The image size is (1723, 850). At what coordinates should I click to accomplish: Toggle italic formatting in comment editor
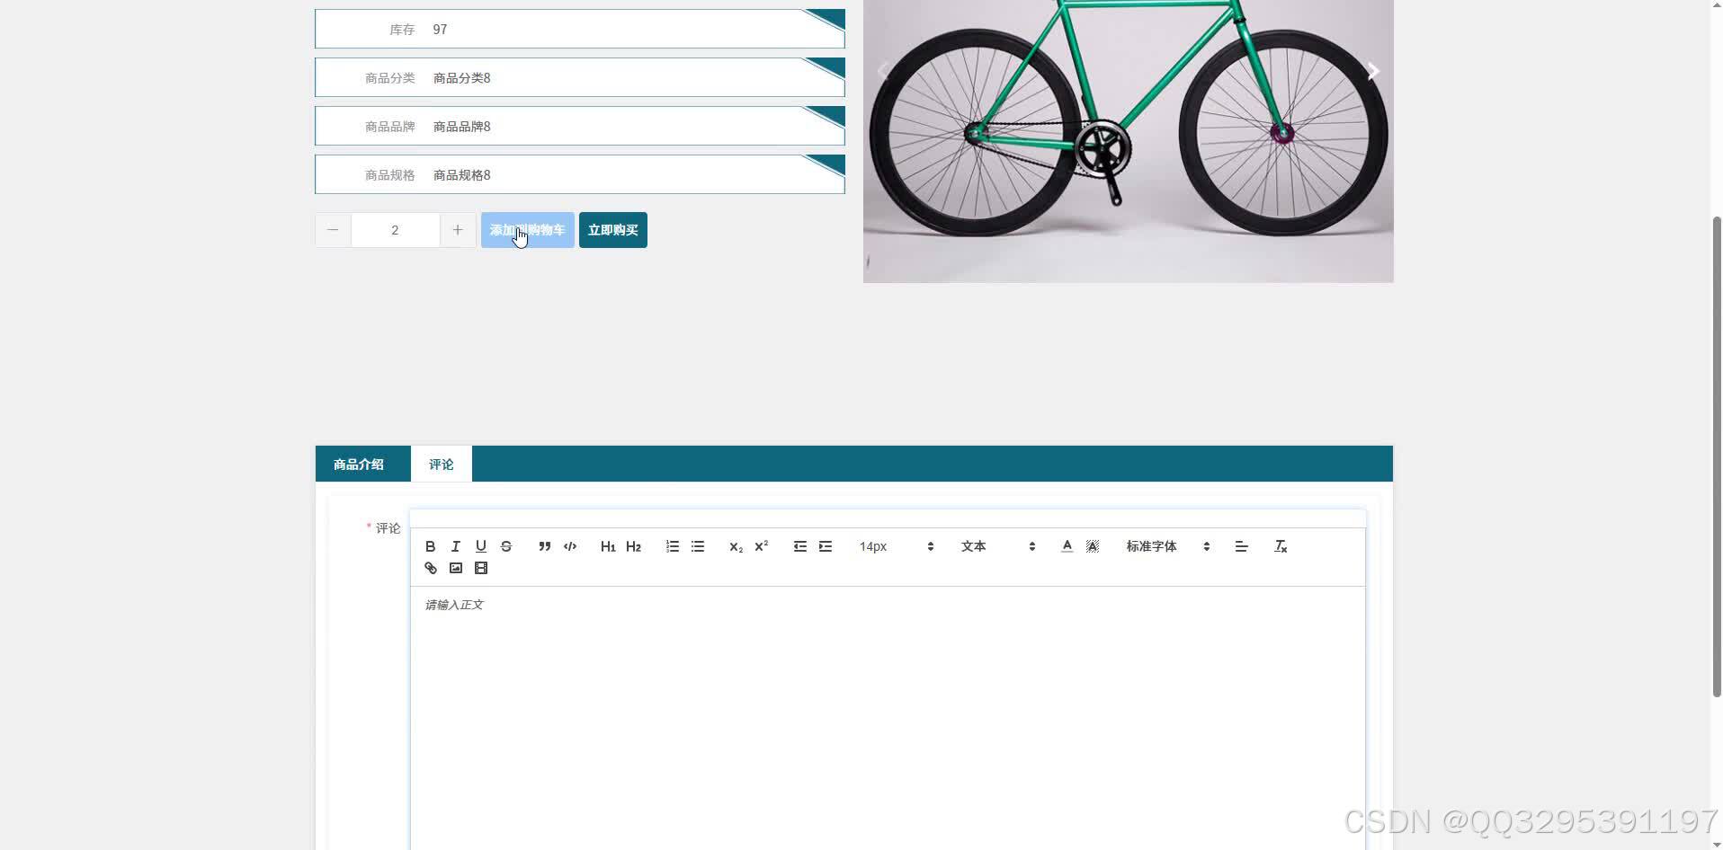point(455,546)
